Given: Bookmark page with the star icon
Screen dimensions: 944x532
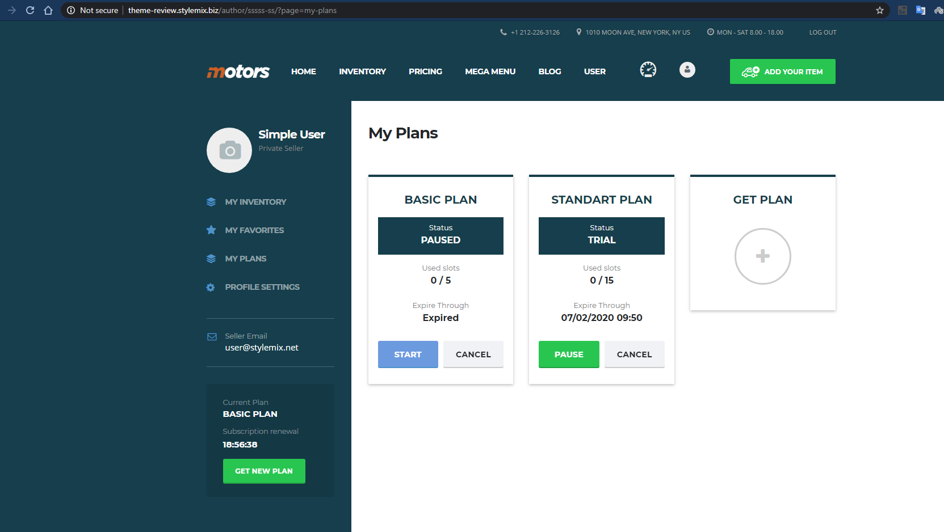Looking at the screenshot, I should click(879, 10).
